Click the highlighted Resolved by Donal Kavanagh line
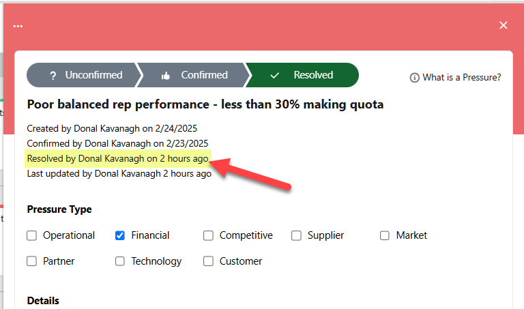524x309 pixels. (117, 159)
